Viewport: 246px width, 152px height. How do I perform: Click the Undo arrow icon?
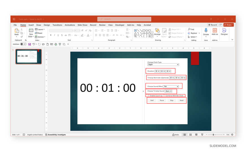point(34,44)
